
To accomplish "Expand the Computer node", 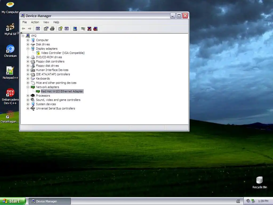I will pyautogui.click(x=28, y=40).
